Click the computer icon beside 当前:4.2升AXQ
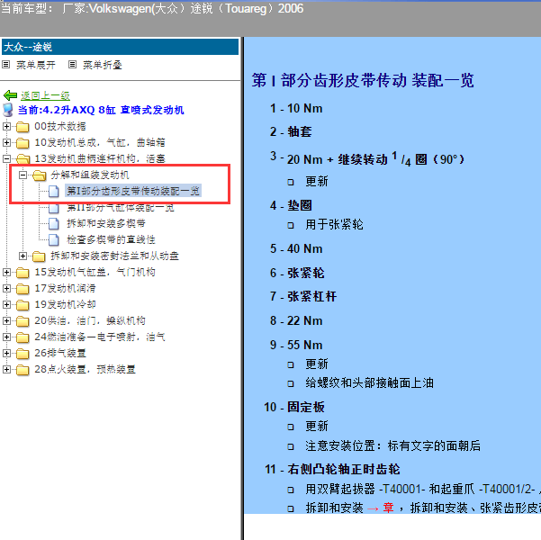Viewport: 541px width, 540px height. 8,110
